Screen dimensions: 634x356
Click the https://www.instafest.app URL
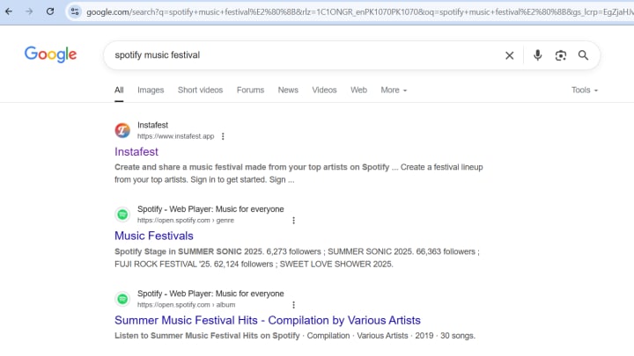[x=175, y=136]
